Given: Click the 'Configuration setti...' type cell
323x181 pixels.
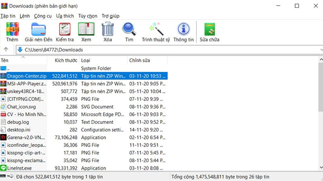Looking at the screenshot, I should point(103,130).
